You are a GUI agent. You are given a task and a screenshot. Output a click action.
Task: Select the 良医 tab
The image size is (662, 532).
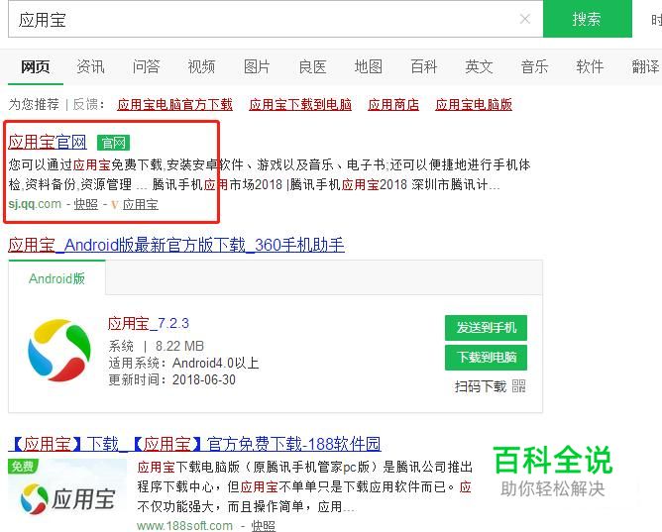click(x=312, y=66)
